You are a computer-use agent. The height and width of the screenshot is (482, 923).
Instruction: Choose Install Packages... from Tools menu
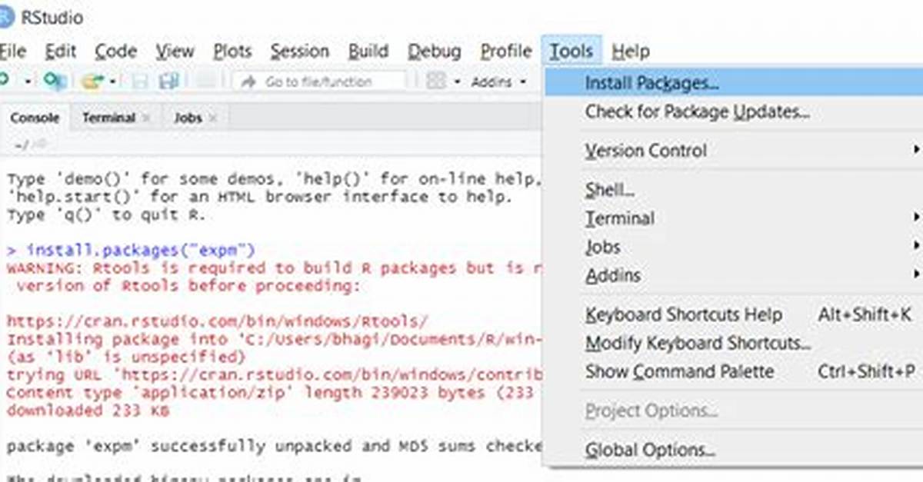click(733, 82)
